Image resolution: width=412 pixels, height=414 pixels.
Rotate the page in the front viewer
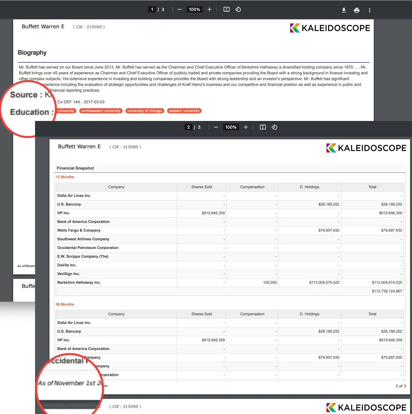click(274, 127)
